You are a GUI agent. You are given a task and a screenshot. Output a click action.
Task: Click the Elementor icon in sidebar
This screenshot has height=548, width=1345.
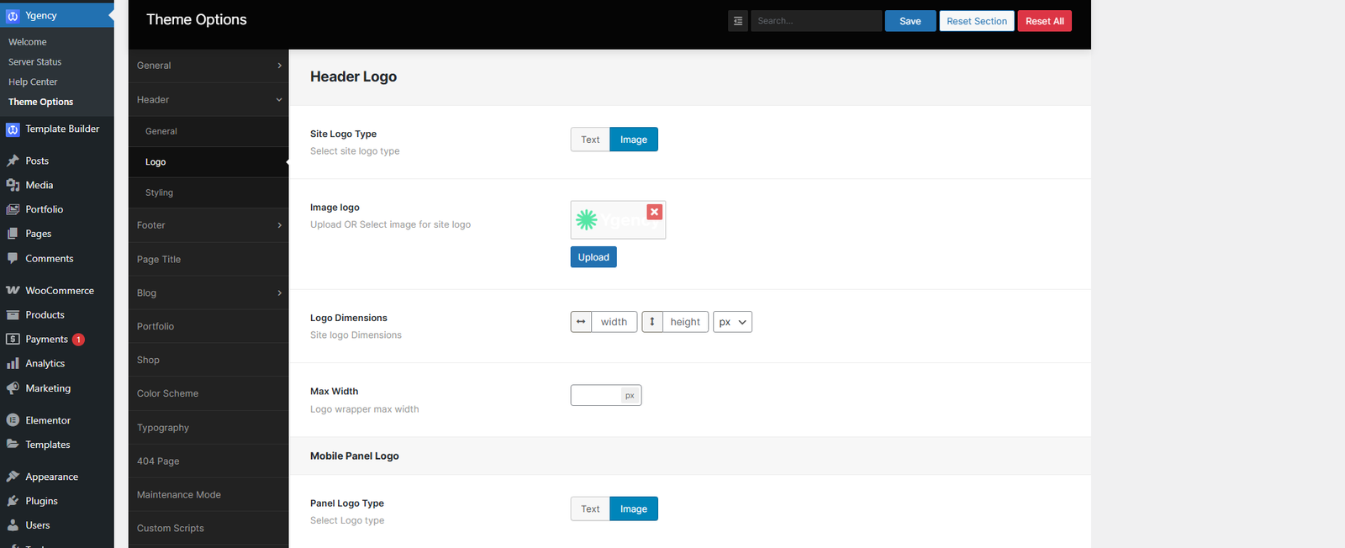click(13, 420)
